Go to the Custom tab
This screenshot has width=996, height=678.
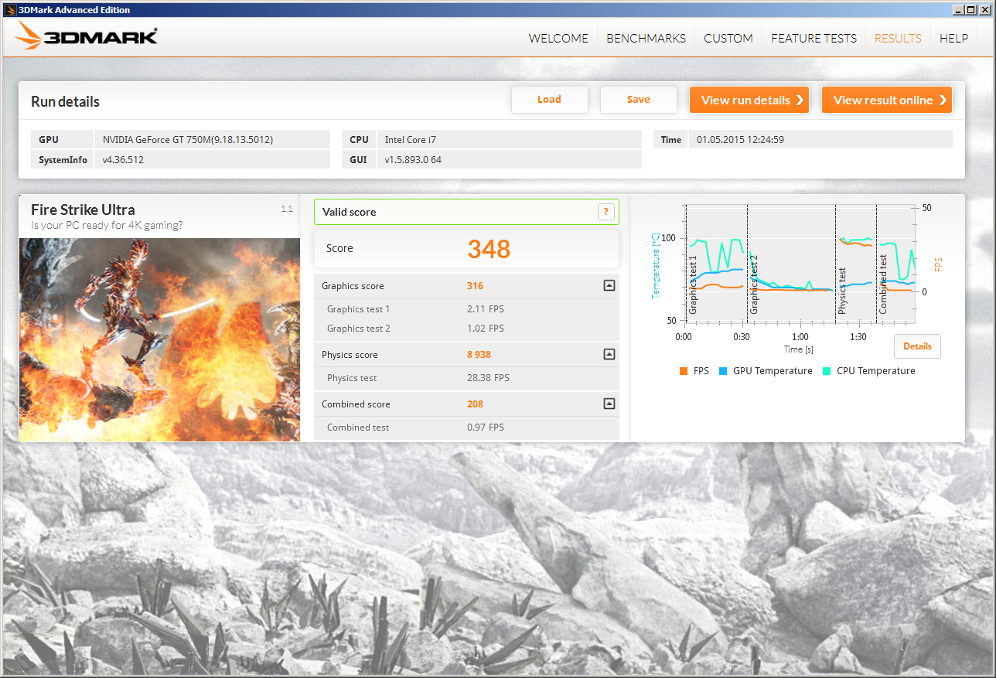[728, 38]
